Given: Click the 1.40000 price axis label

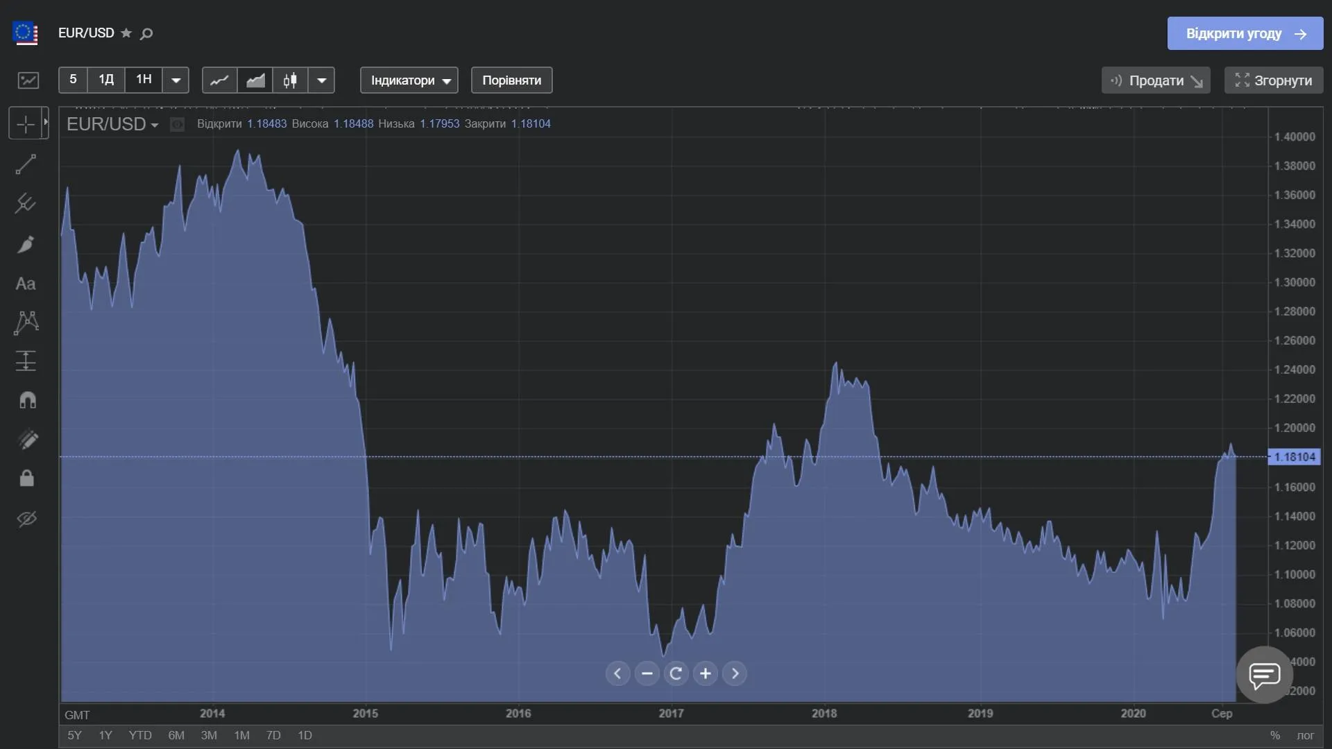Looking at the screenshot, I should point(1295,137).
